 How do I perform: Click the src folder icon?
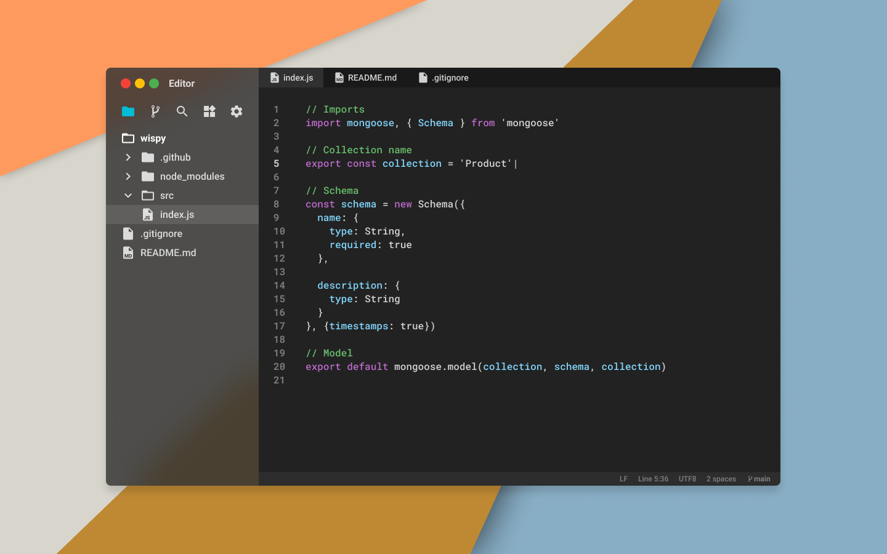pyautogui.click(x=148, y=196)
